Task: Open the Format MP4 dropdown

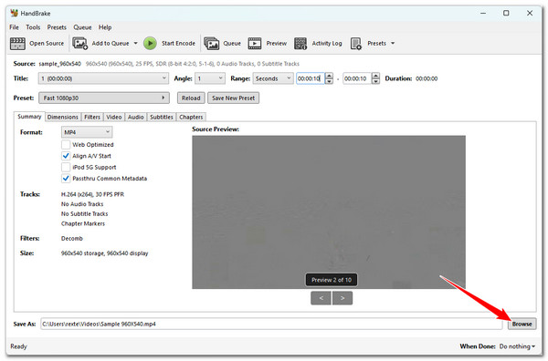Action: click(87, 132)
